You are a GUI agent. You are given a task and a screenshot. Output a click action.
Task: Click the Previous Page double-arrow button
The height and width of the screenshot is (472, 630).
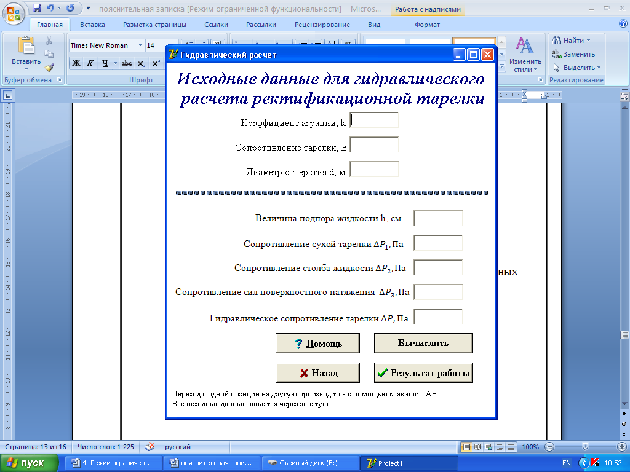click(624, 414)
